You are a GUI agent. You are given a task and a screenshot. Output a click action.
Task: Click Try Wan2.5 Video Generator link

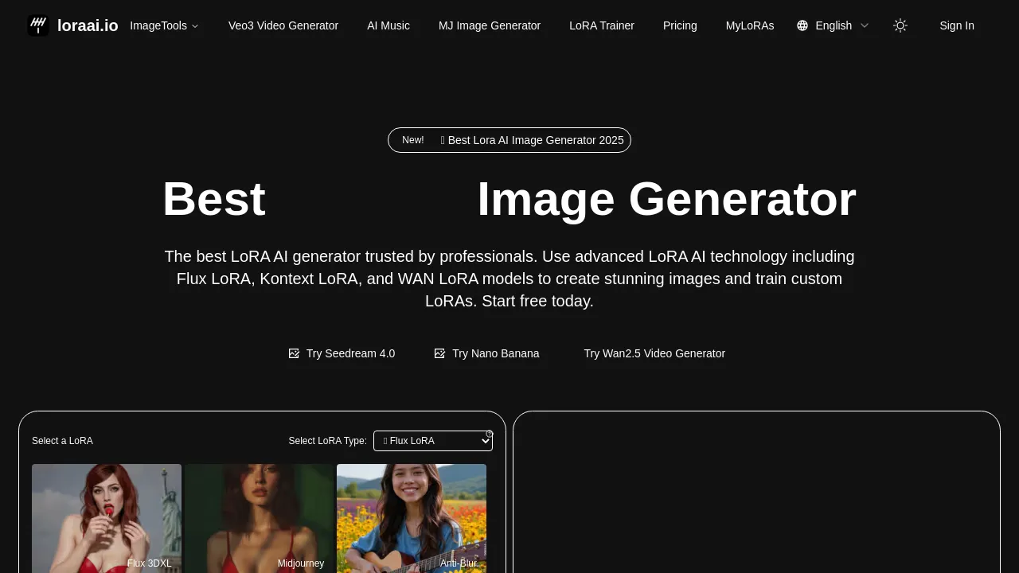654,353
